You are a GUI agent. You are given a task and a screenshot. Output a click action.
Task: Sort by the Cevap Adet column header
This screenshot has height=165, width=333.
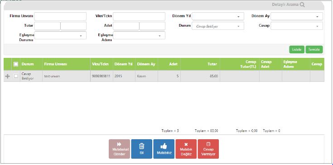(x=270, y=64)
